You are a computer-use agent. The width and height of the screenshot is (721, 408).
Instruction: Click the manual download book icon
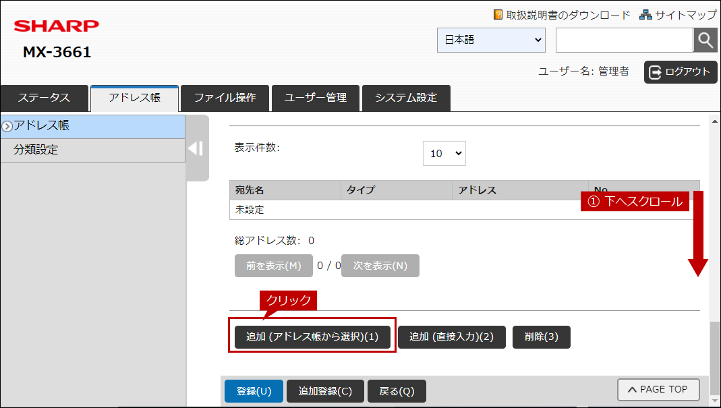tap(498, 15)
